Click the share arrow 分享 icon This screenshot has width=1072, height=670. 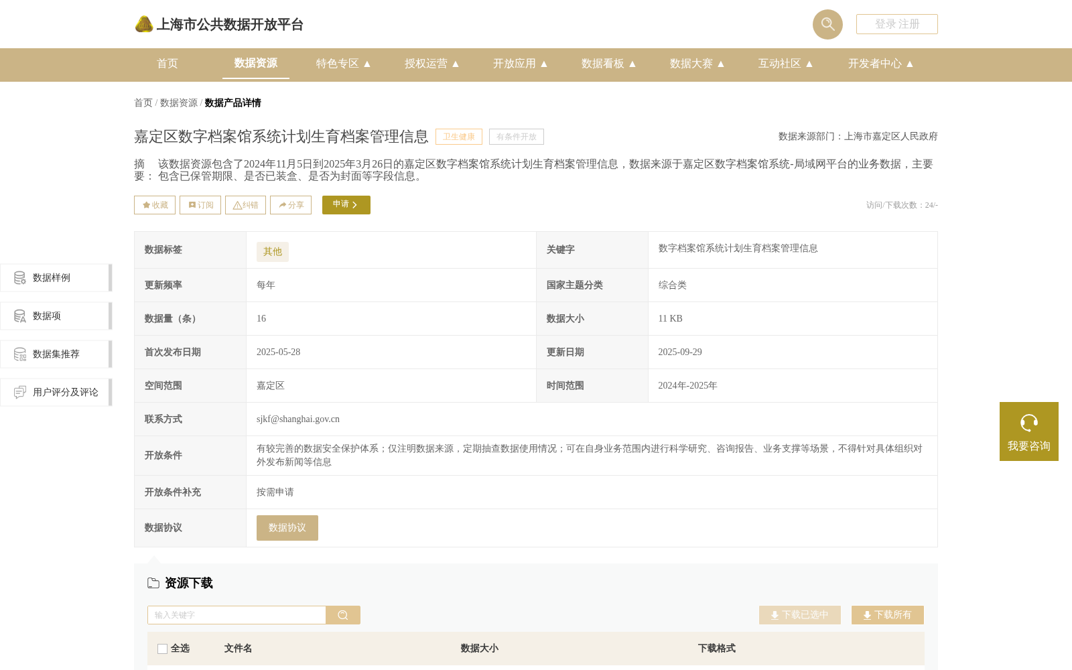283,205
